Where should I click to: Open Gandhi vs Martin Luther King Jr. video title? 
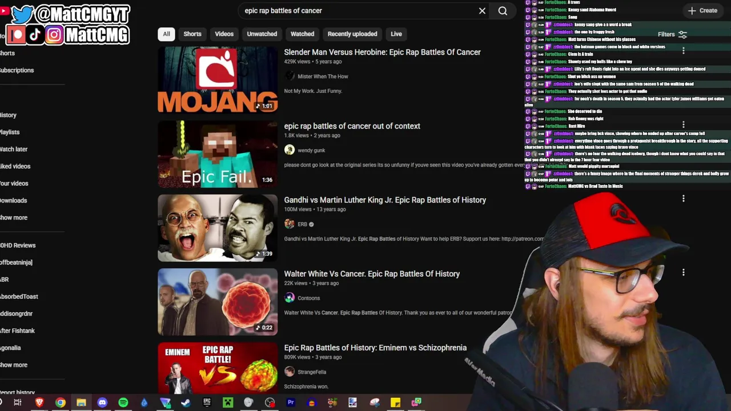[x=385, y=200]
